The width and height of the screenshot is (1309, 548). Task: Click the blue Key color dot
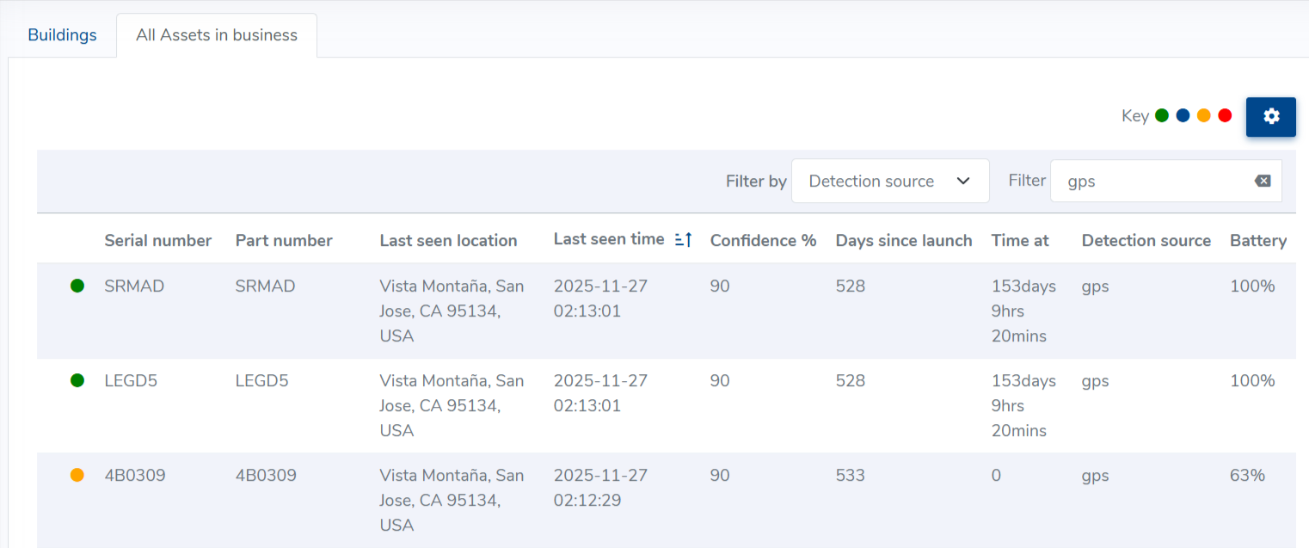tap(1183, 115)
